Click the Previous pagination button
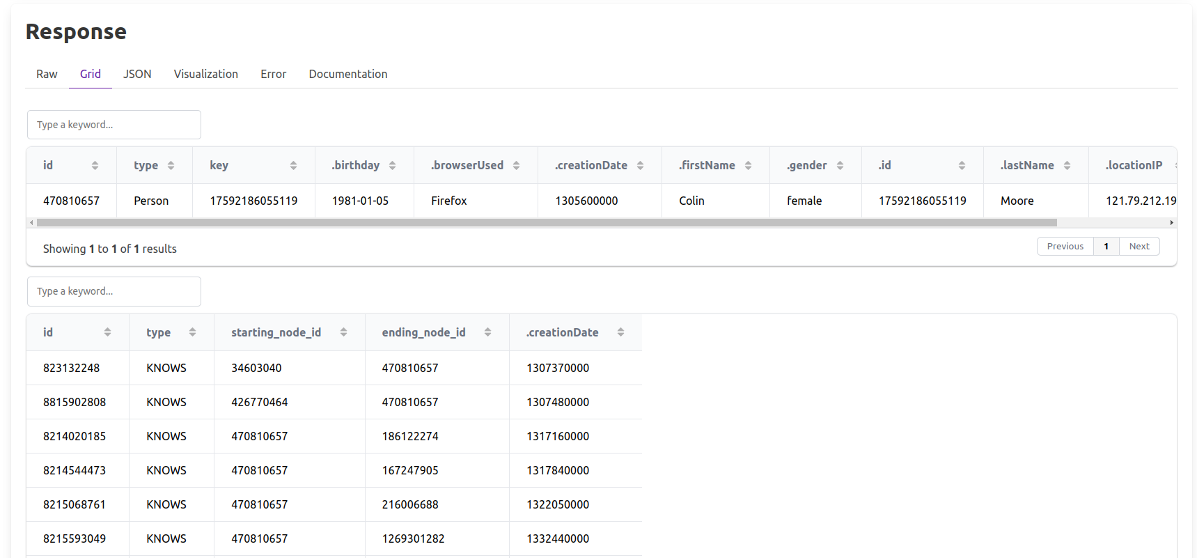 (1065, 247)
